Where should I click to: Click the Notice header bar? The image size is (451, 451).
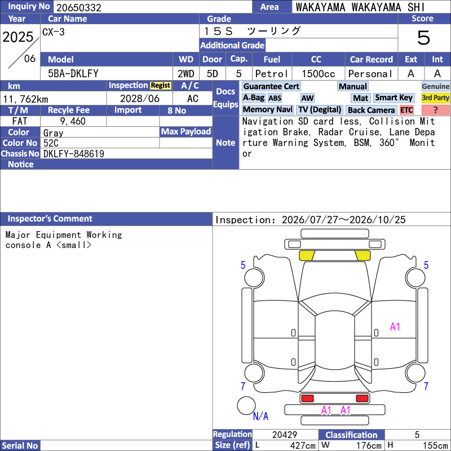[x=107, y=164]
